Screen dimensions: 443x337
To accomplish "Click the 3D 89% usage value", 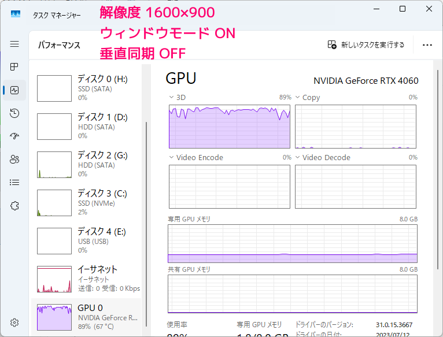I will click(x=285, y=97).
